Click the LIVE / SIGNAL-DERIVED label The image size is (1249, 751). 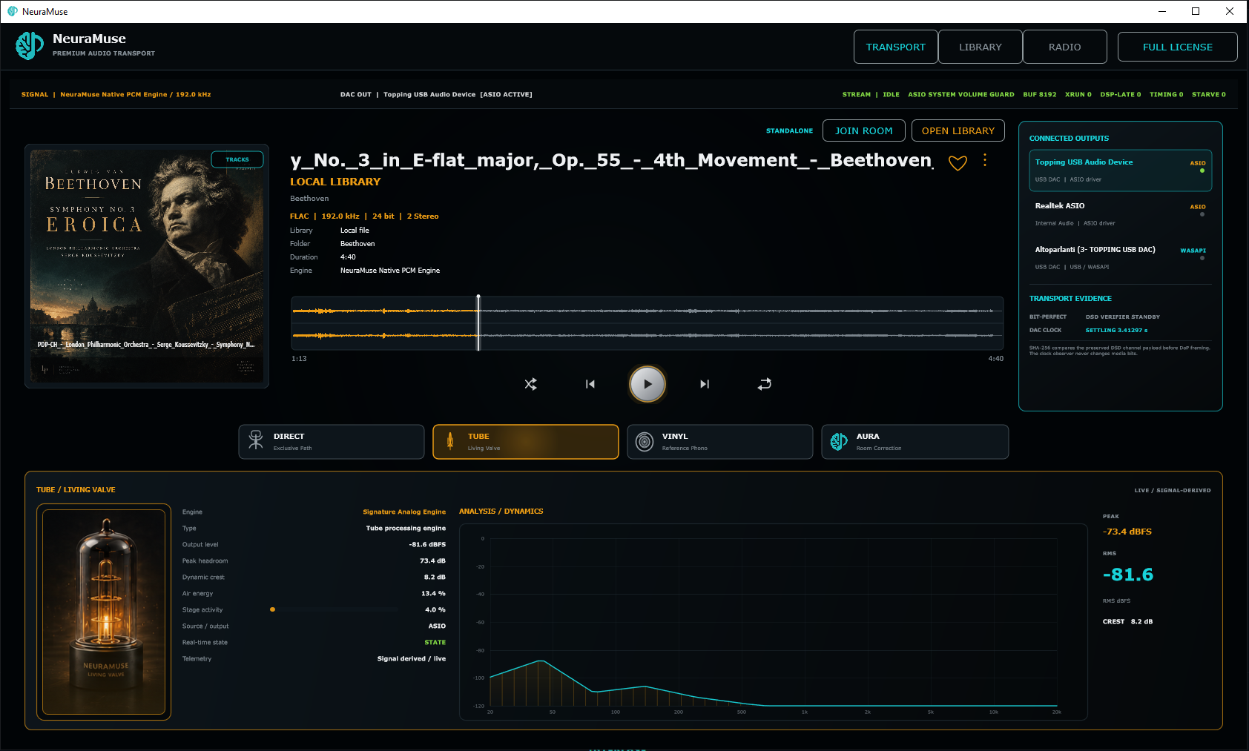point(1173,491)
